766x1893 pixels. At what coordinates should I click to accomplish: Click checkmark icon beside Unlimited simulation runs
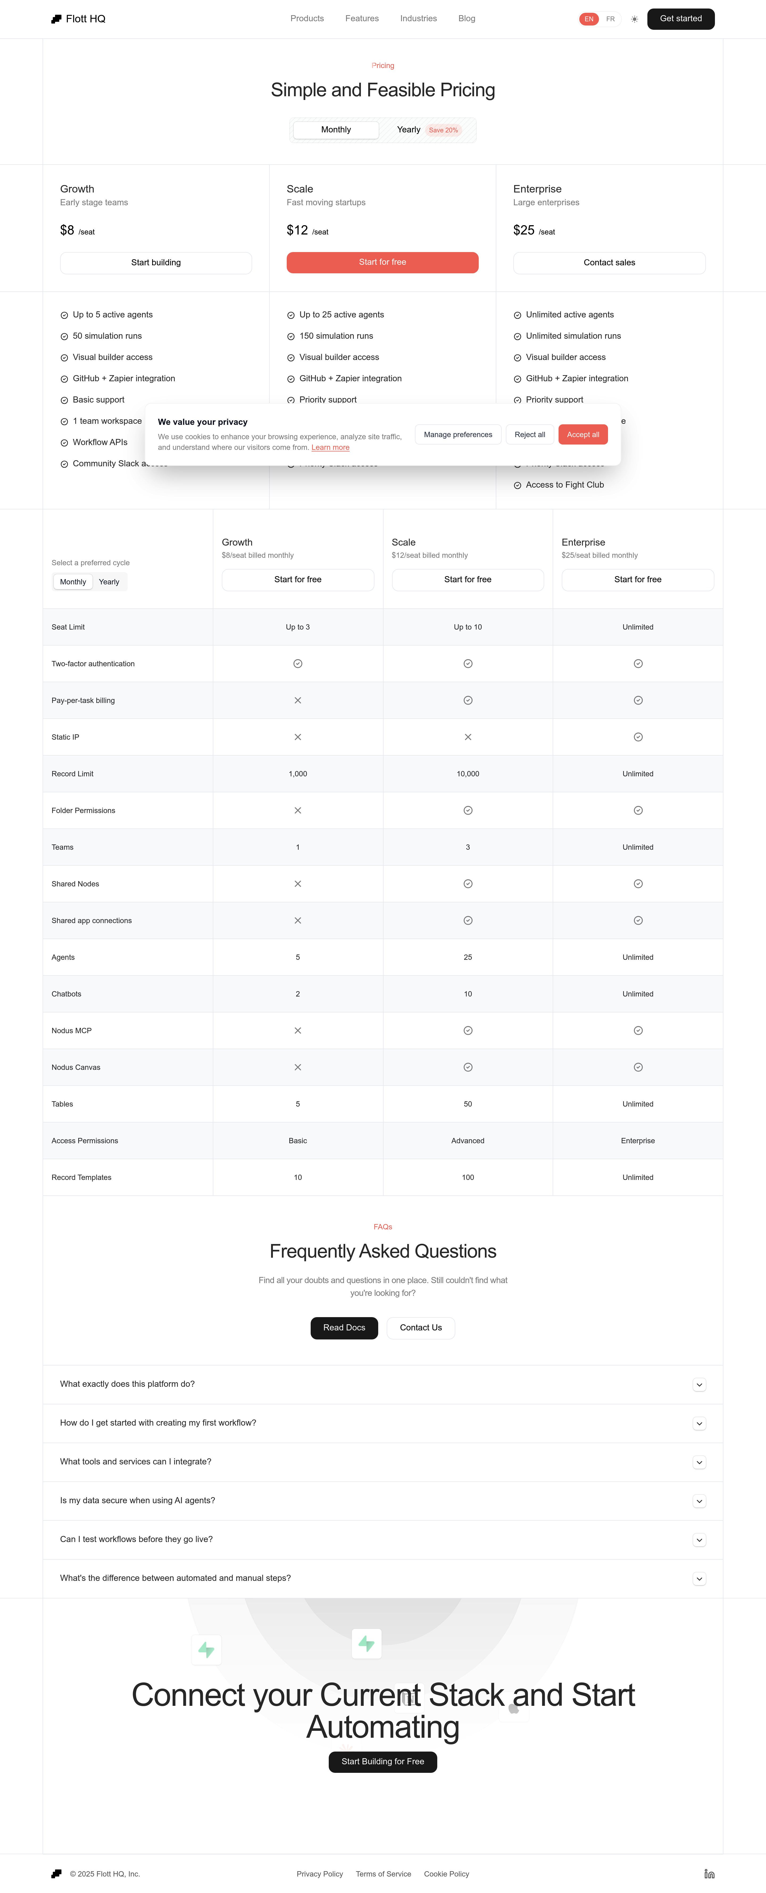click(x=518, y=337)
